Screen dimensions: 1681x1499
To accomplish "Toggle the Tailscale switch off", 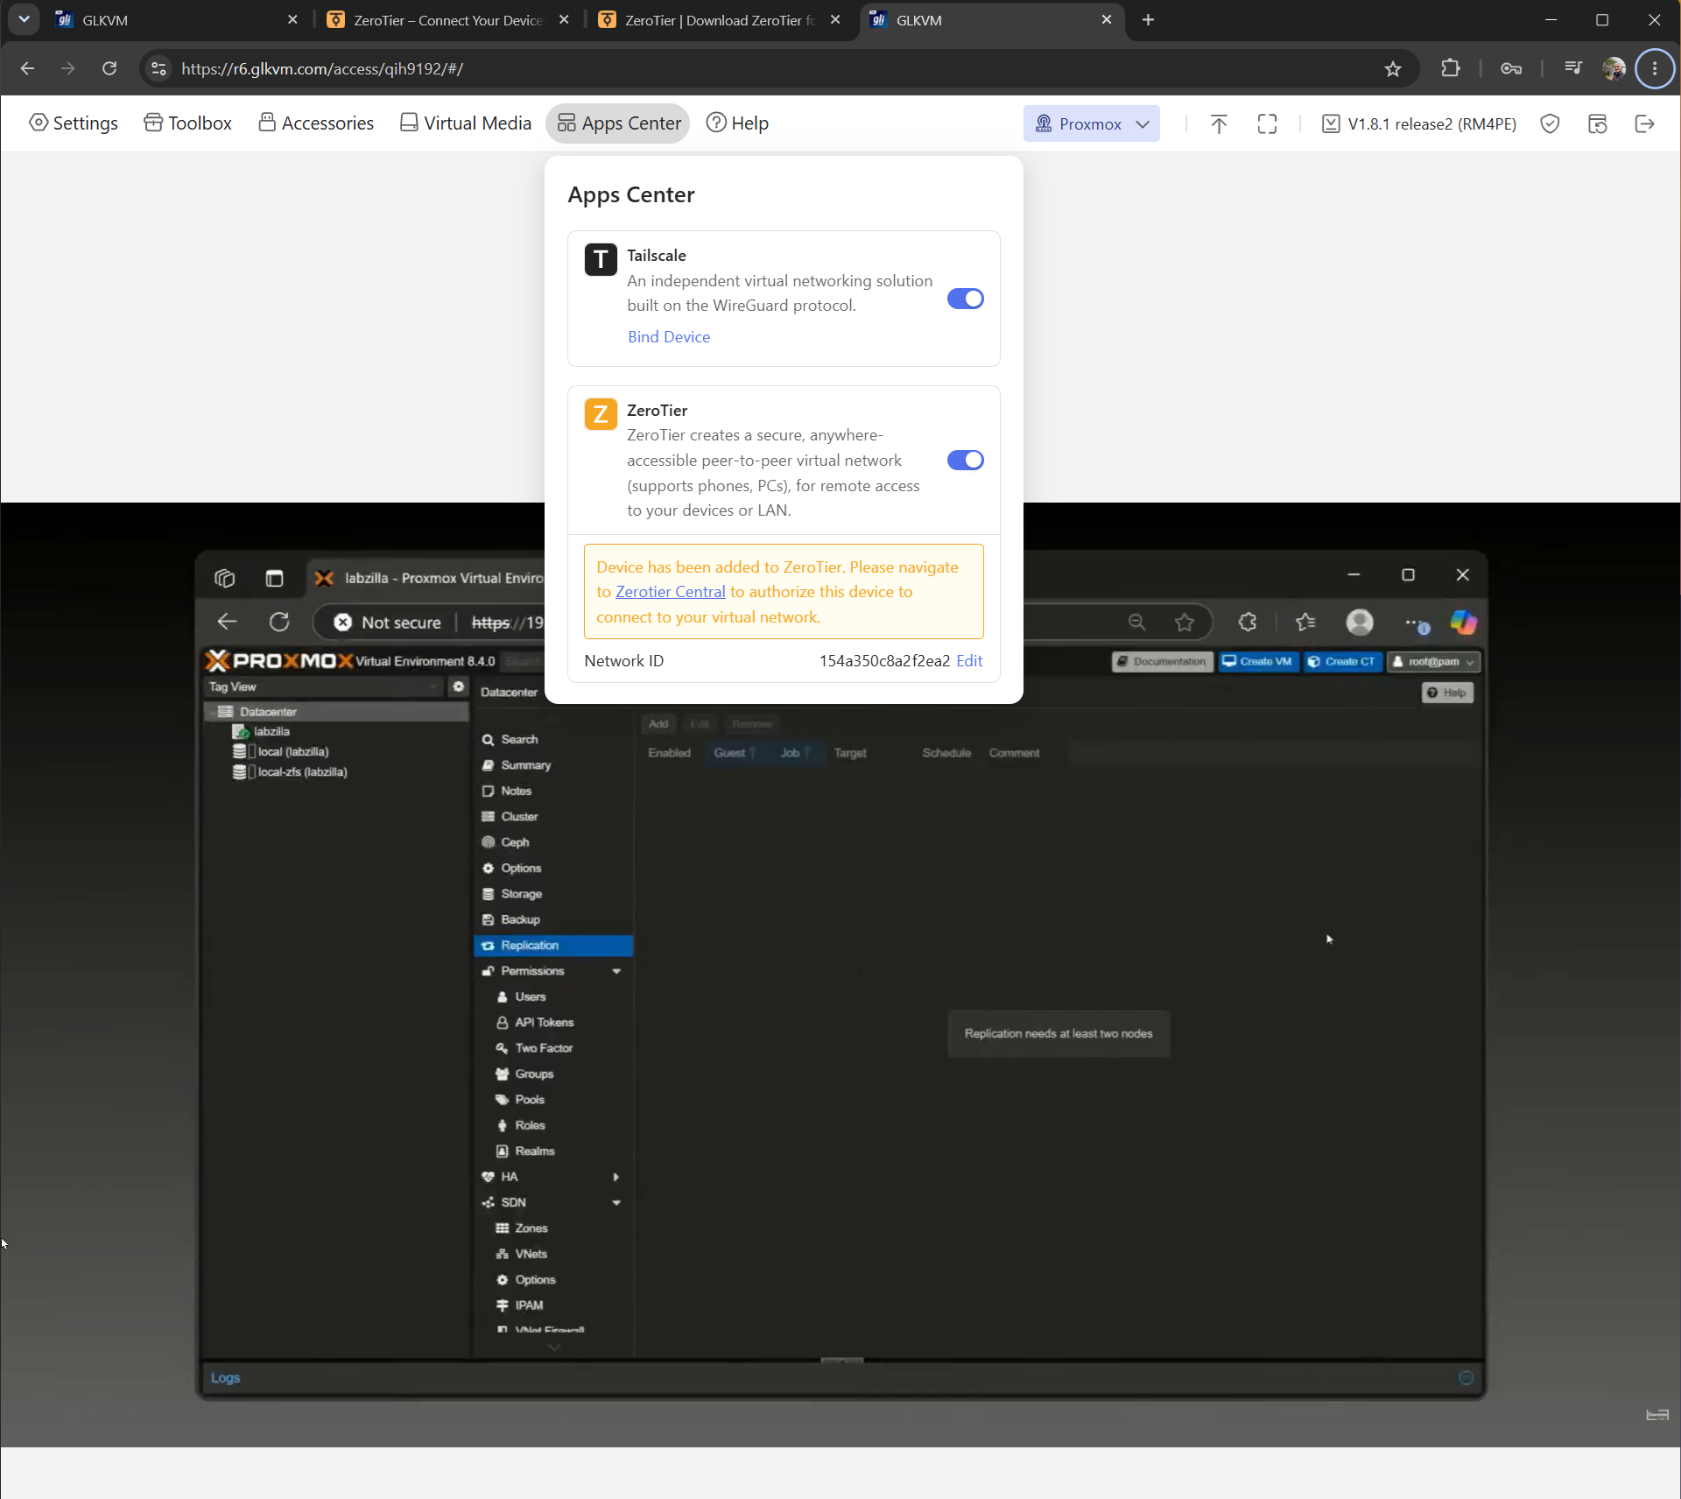I will click(966, 299).
